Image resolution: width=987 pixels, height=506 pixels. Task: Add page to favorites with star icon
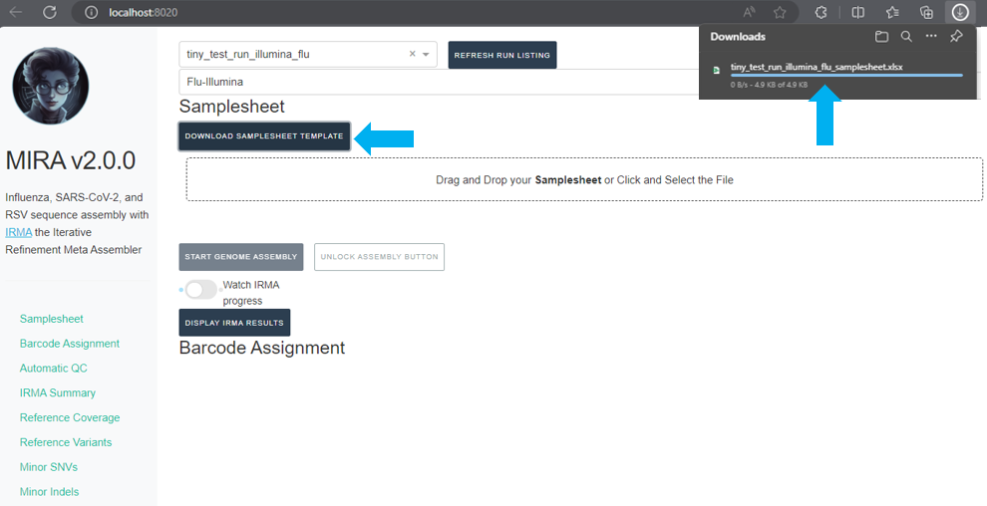click(x=780, y=12)
